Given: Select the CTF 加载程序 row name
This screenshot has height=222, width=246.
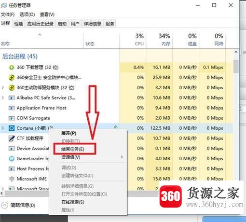Looking at the screenshot, I should pos(30,139).
